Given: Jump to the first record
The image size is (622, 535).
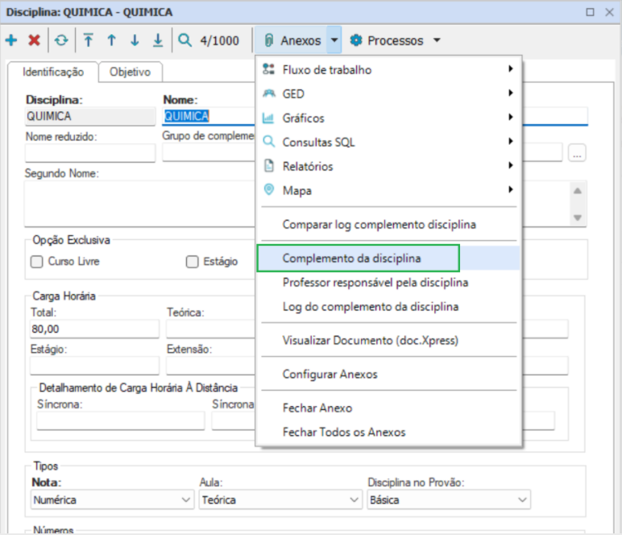Looking at the screenshot, I should [88, 40].
